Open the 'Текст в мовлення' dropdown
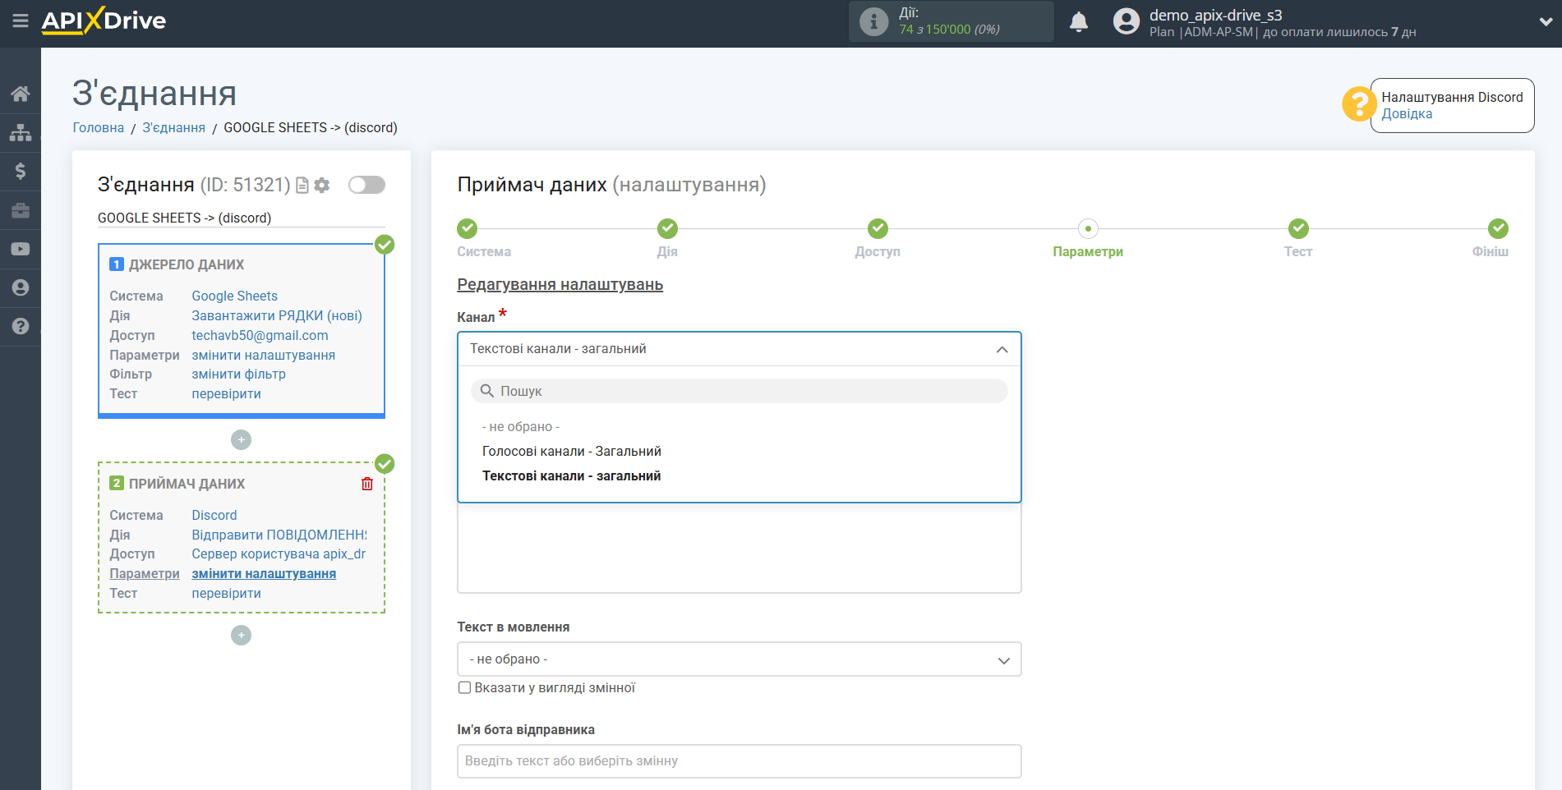The width and height of the screenshot is (1562, 790). click(x=739, y=659)
